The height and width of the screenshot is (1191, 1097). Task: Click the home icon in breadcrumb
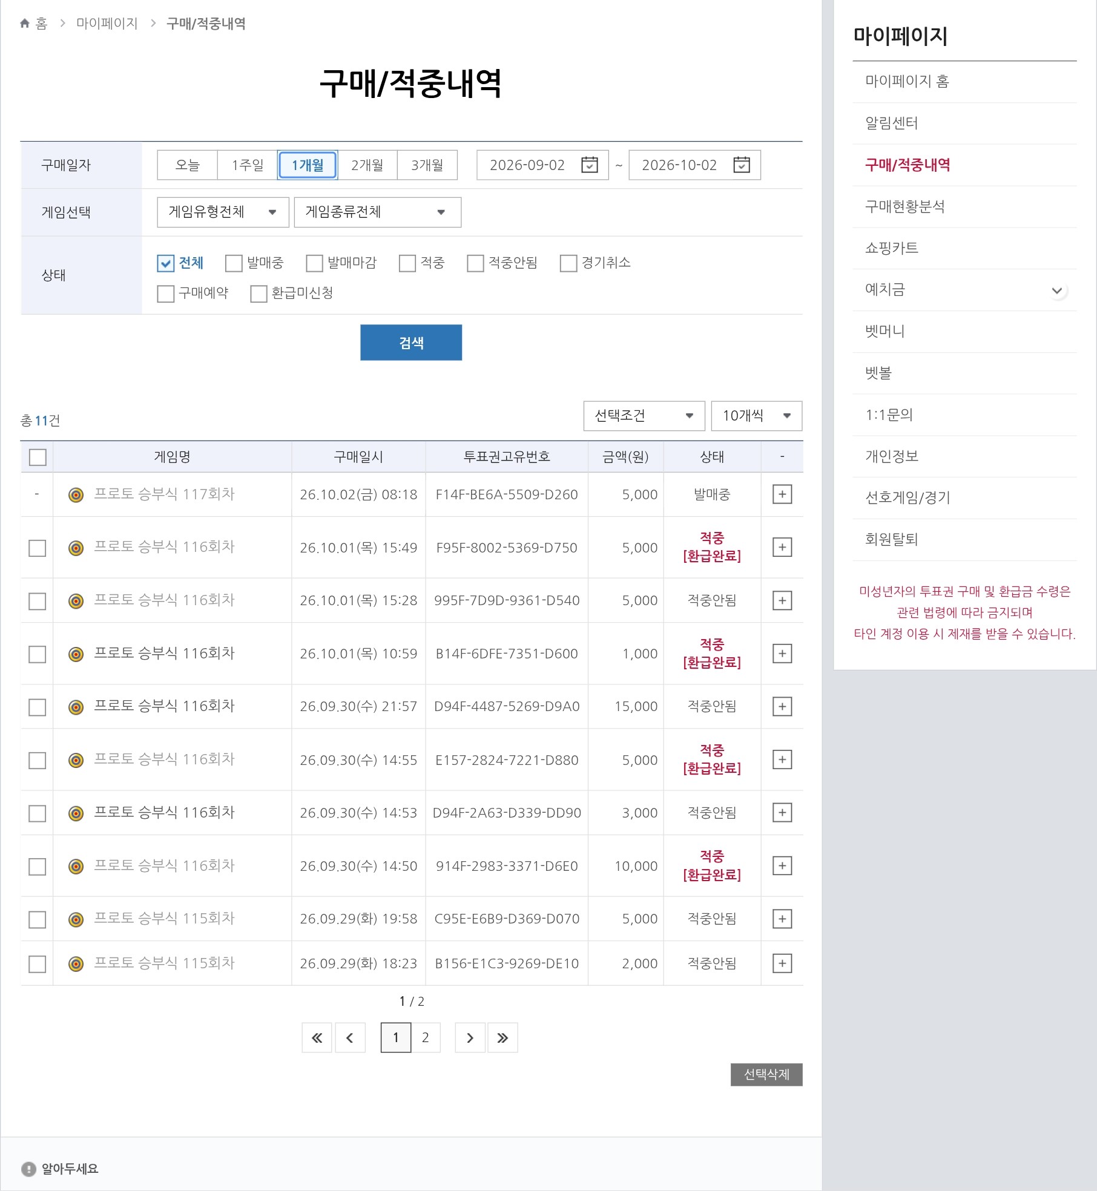coord(25,24)
